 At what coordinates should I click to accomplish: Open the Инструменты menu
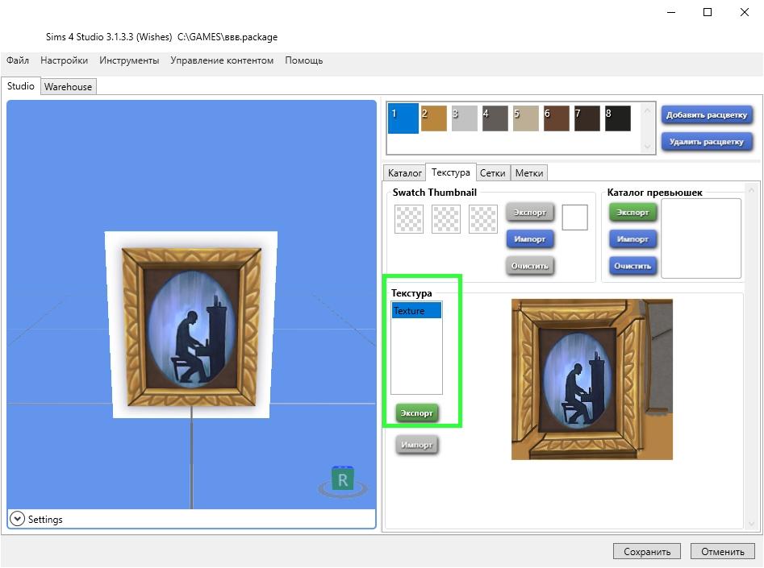(x=129, y=60)
